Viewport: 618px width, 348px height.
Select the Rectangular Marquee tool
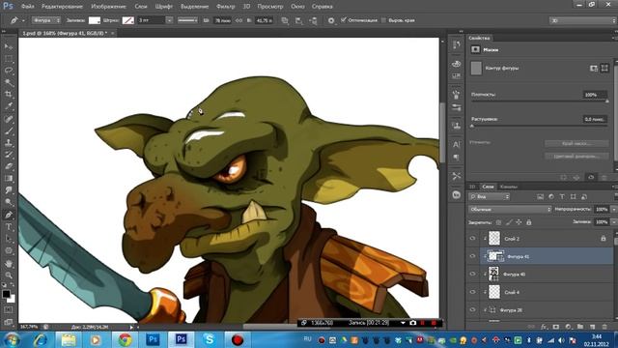9,59
